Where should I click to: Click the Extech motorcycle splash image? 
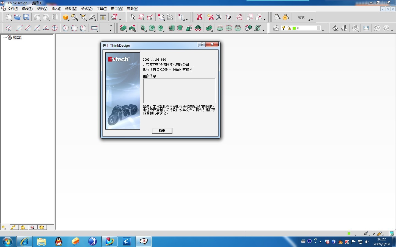[123, 91]
